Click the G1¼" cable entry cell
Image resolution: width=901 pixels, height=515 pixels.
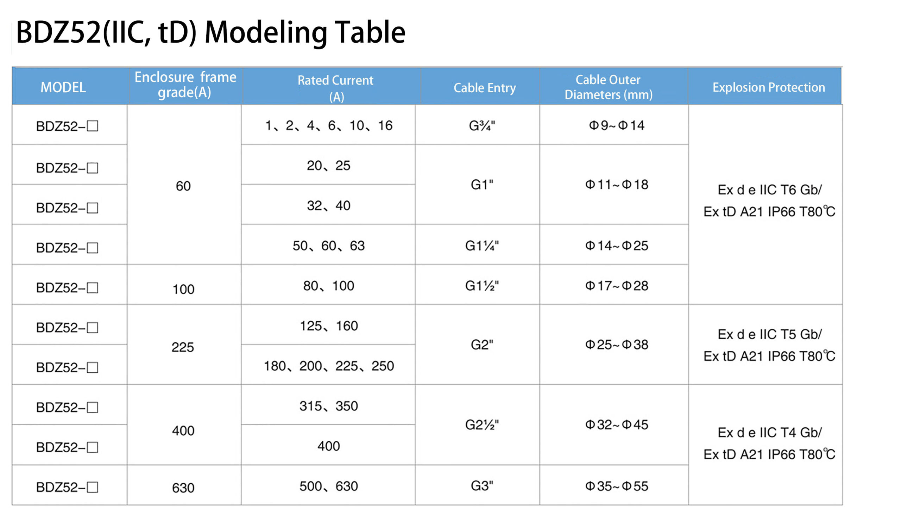pyautogui.click(x=477, y=244)
